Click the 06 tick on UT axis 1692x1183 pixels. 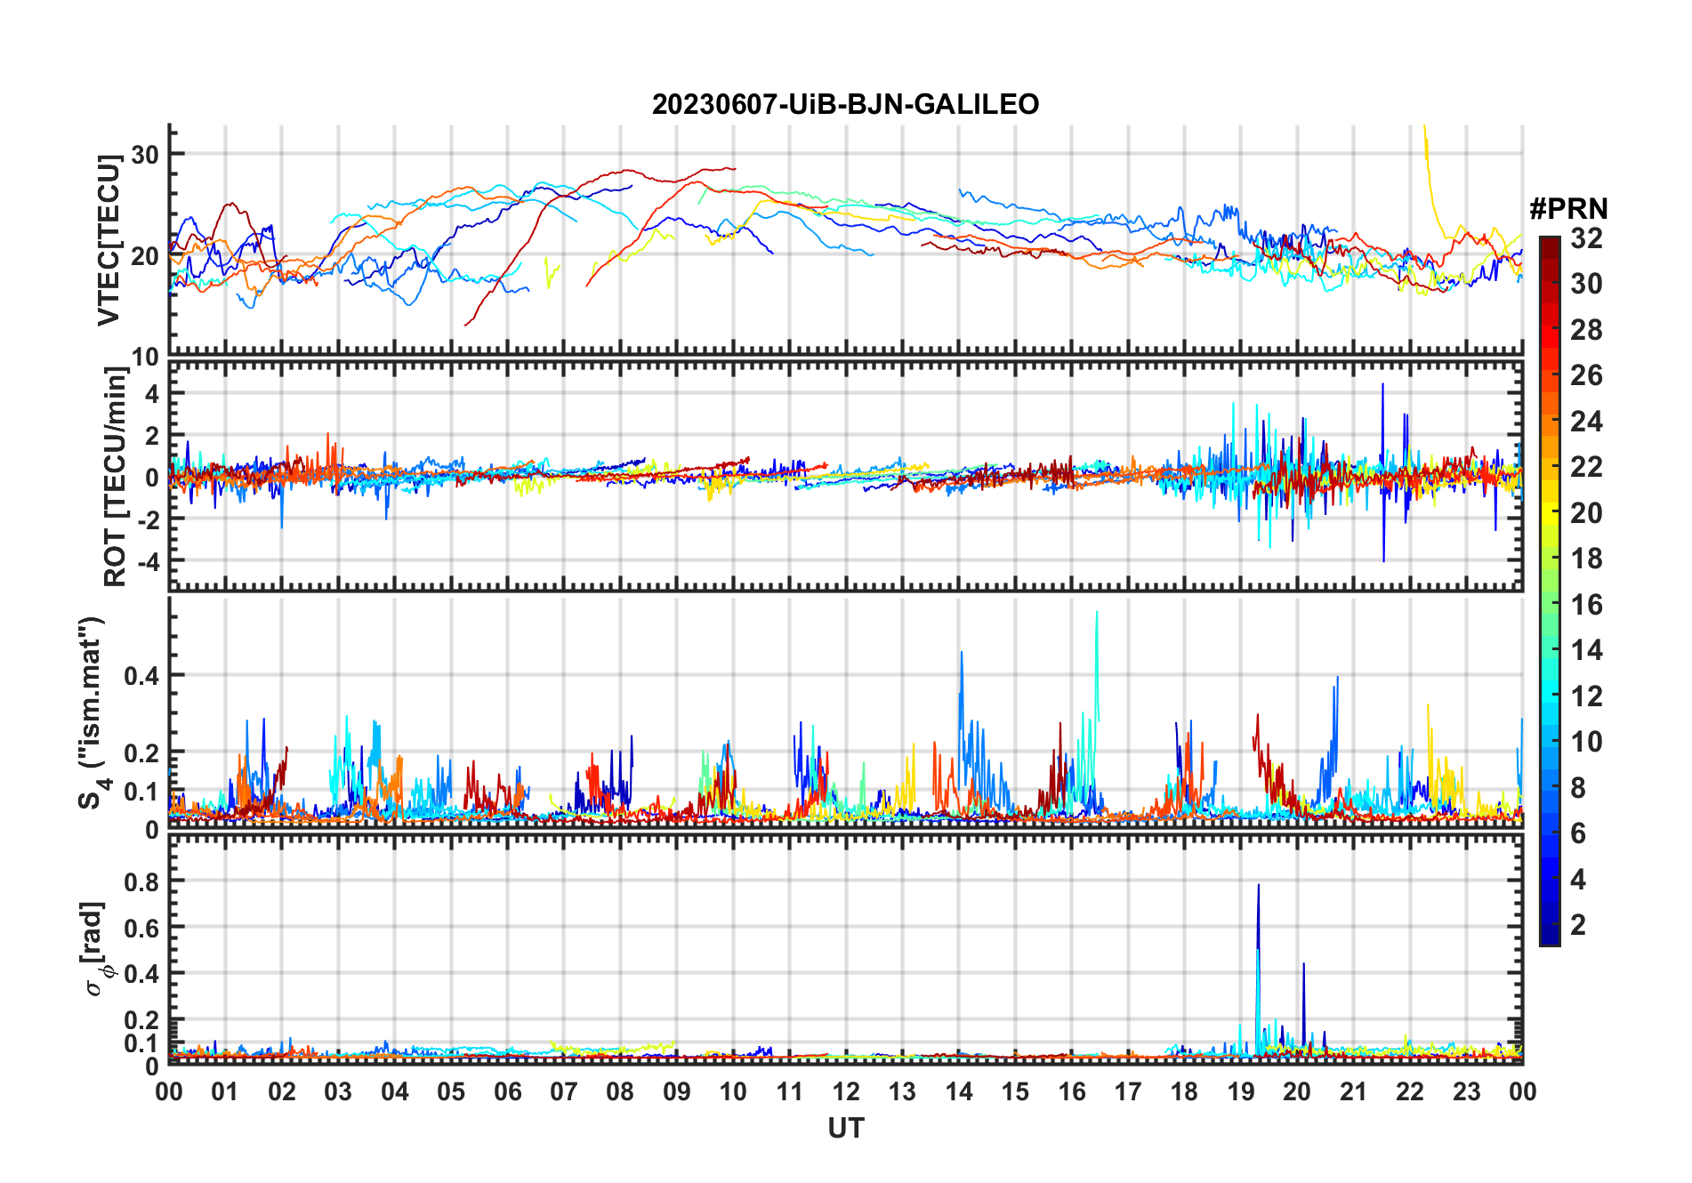click(507, 1091)
